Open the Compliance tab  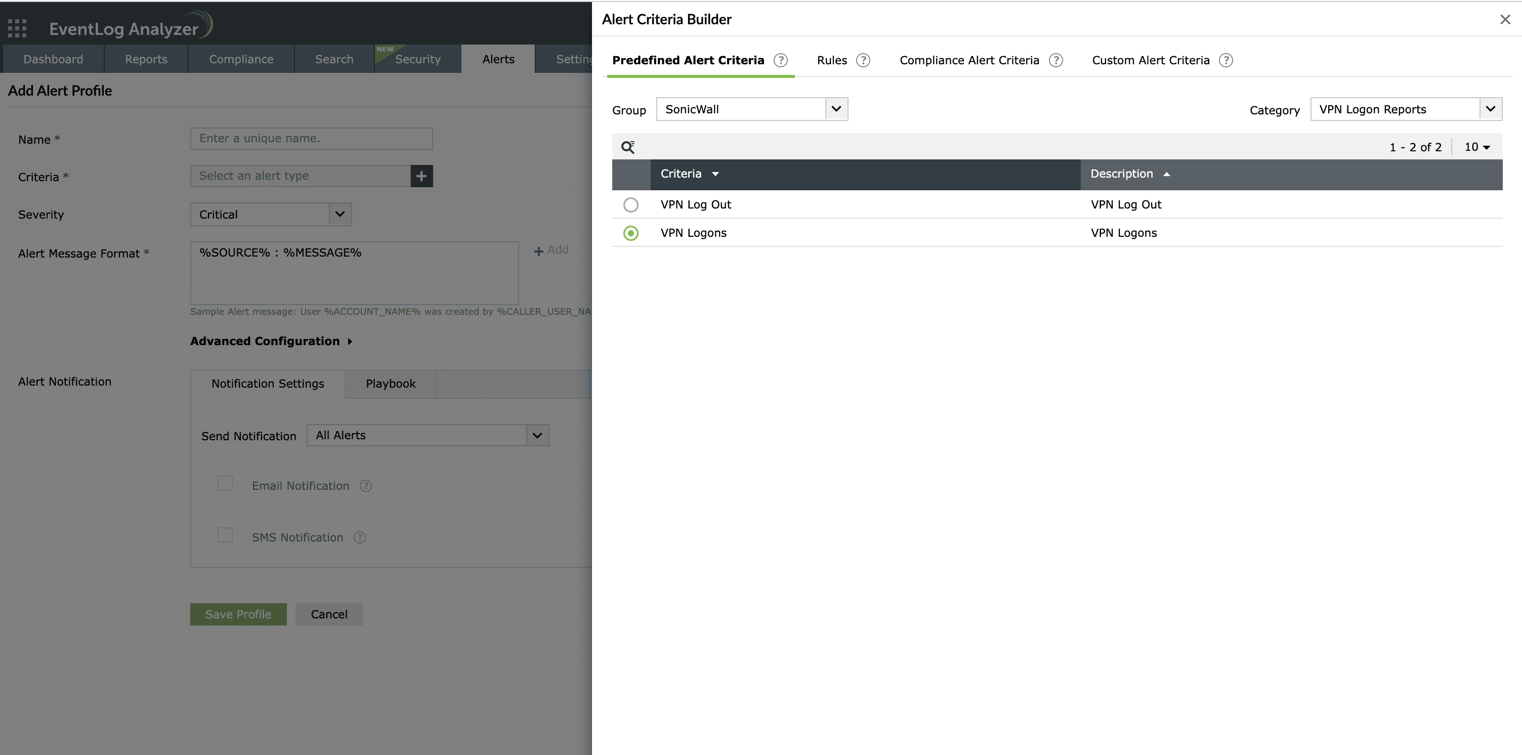(x=241, y=59)
